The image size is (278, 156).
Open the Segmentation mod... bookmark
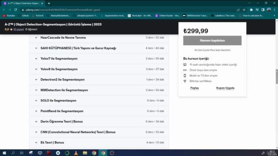coord(113,16)
